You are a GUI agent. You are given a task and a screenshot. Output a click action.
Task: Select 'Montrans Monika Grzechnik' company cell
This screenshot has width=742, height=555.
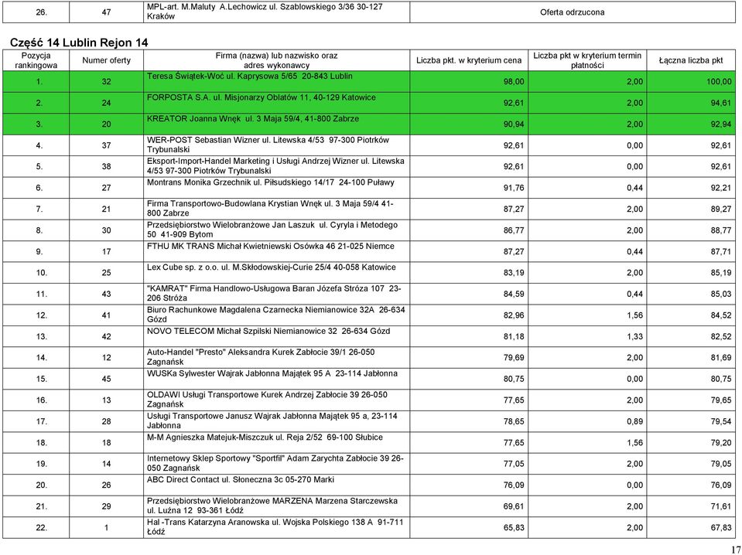pyautogui.click(x=276, y=188)
